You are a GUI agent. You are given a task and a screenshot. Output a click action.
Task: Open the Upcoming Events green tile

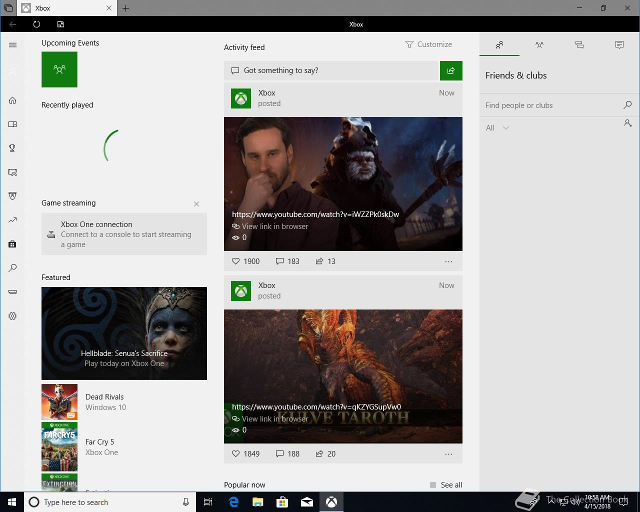coord(59,69)
